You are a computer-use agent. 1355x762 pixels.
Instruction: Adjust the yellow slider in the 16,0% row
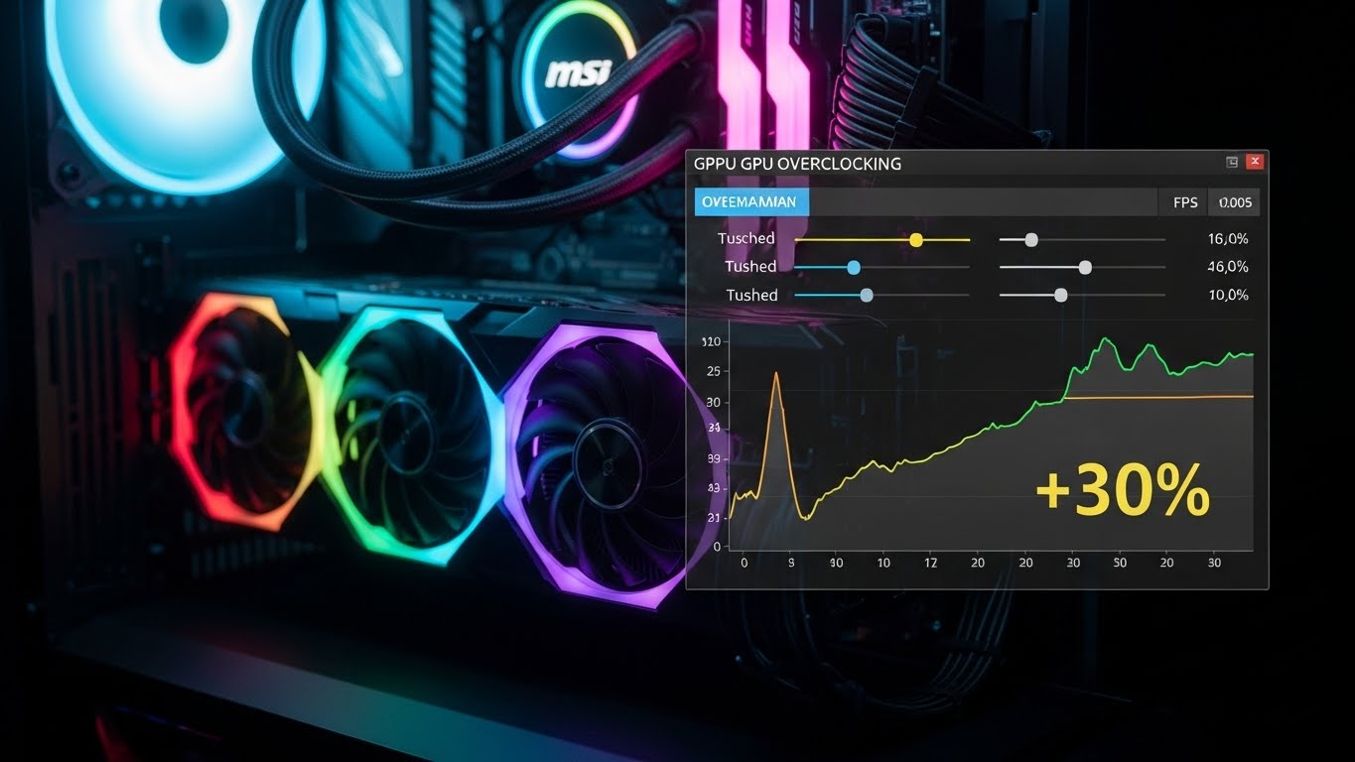coord(916,239)
